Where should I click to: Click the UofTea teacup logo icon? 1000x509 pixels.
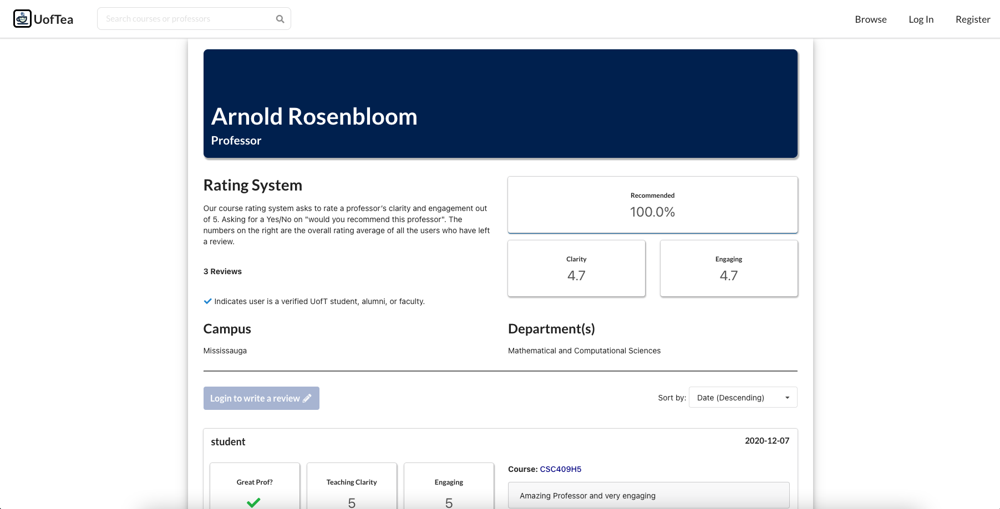pyautogui.click(x=22, y=19)
